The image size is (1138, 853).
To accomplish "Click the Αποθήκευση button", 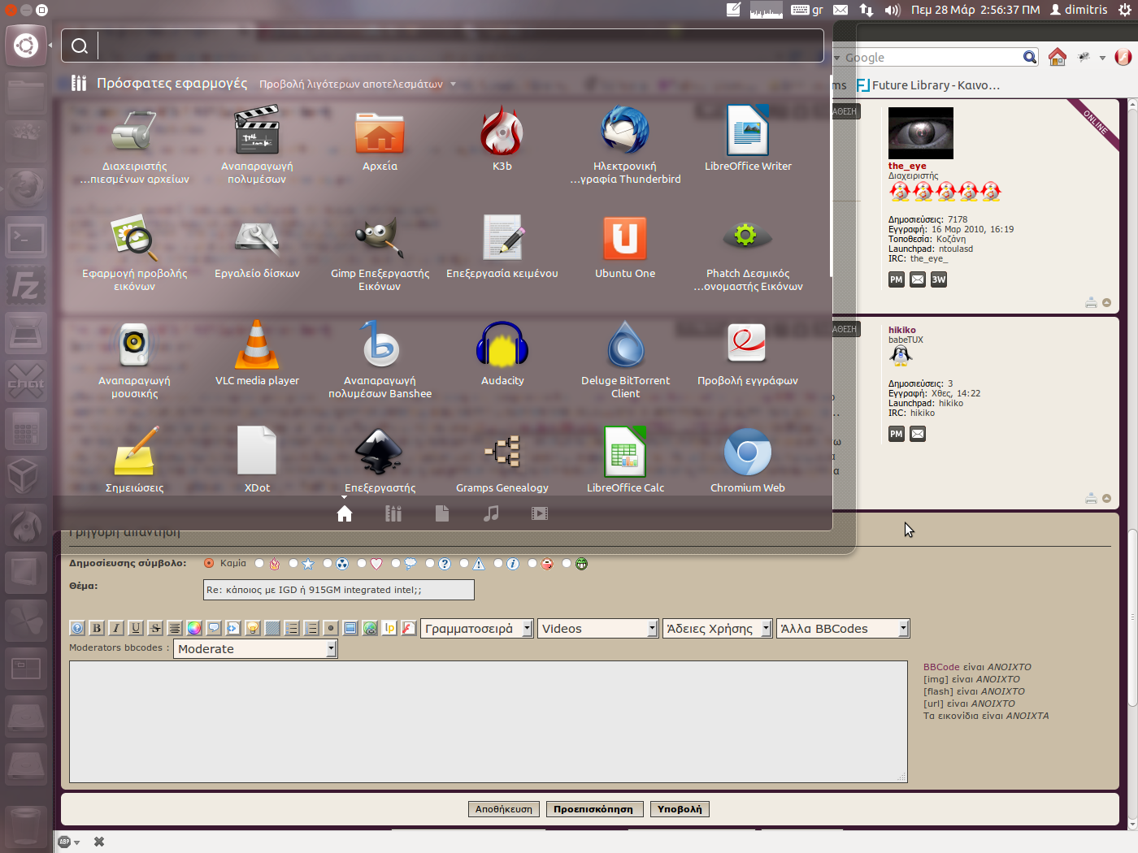I will click(x=504, y=809).
